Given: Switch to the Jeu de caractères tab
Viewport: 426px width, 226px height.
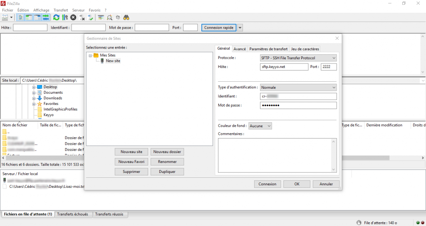Looking at the screenshot, I should click(x=305, y=49).
